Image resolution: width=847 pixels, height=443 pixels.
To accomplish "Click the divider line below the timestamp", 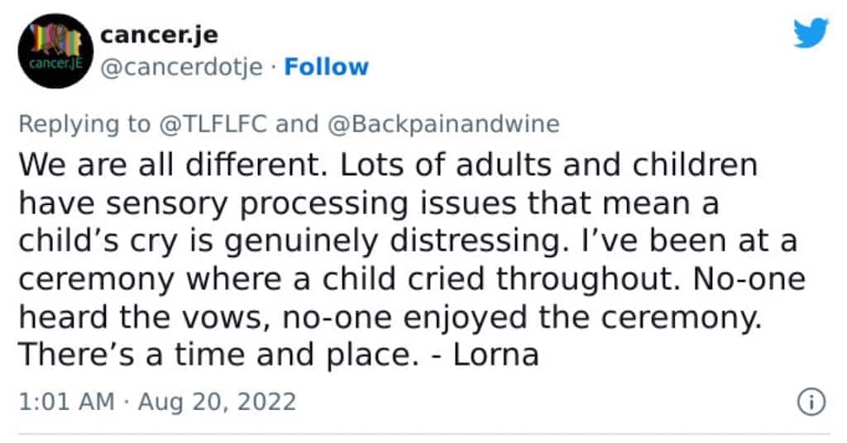I will pos(423,434).
